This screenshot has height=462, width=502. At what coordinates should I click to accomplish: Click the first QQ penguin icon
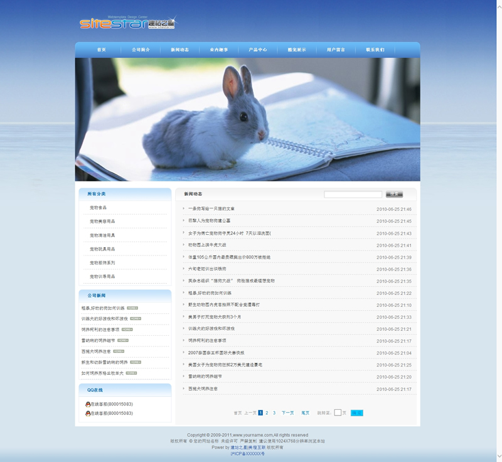pos(88,404)
